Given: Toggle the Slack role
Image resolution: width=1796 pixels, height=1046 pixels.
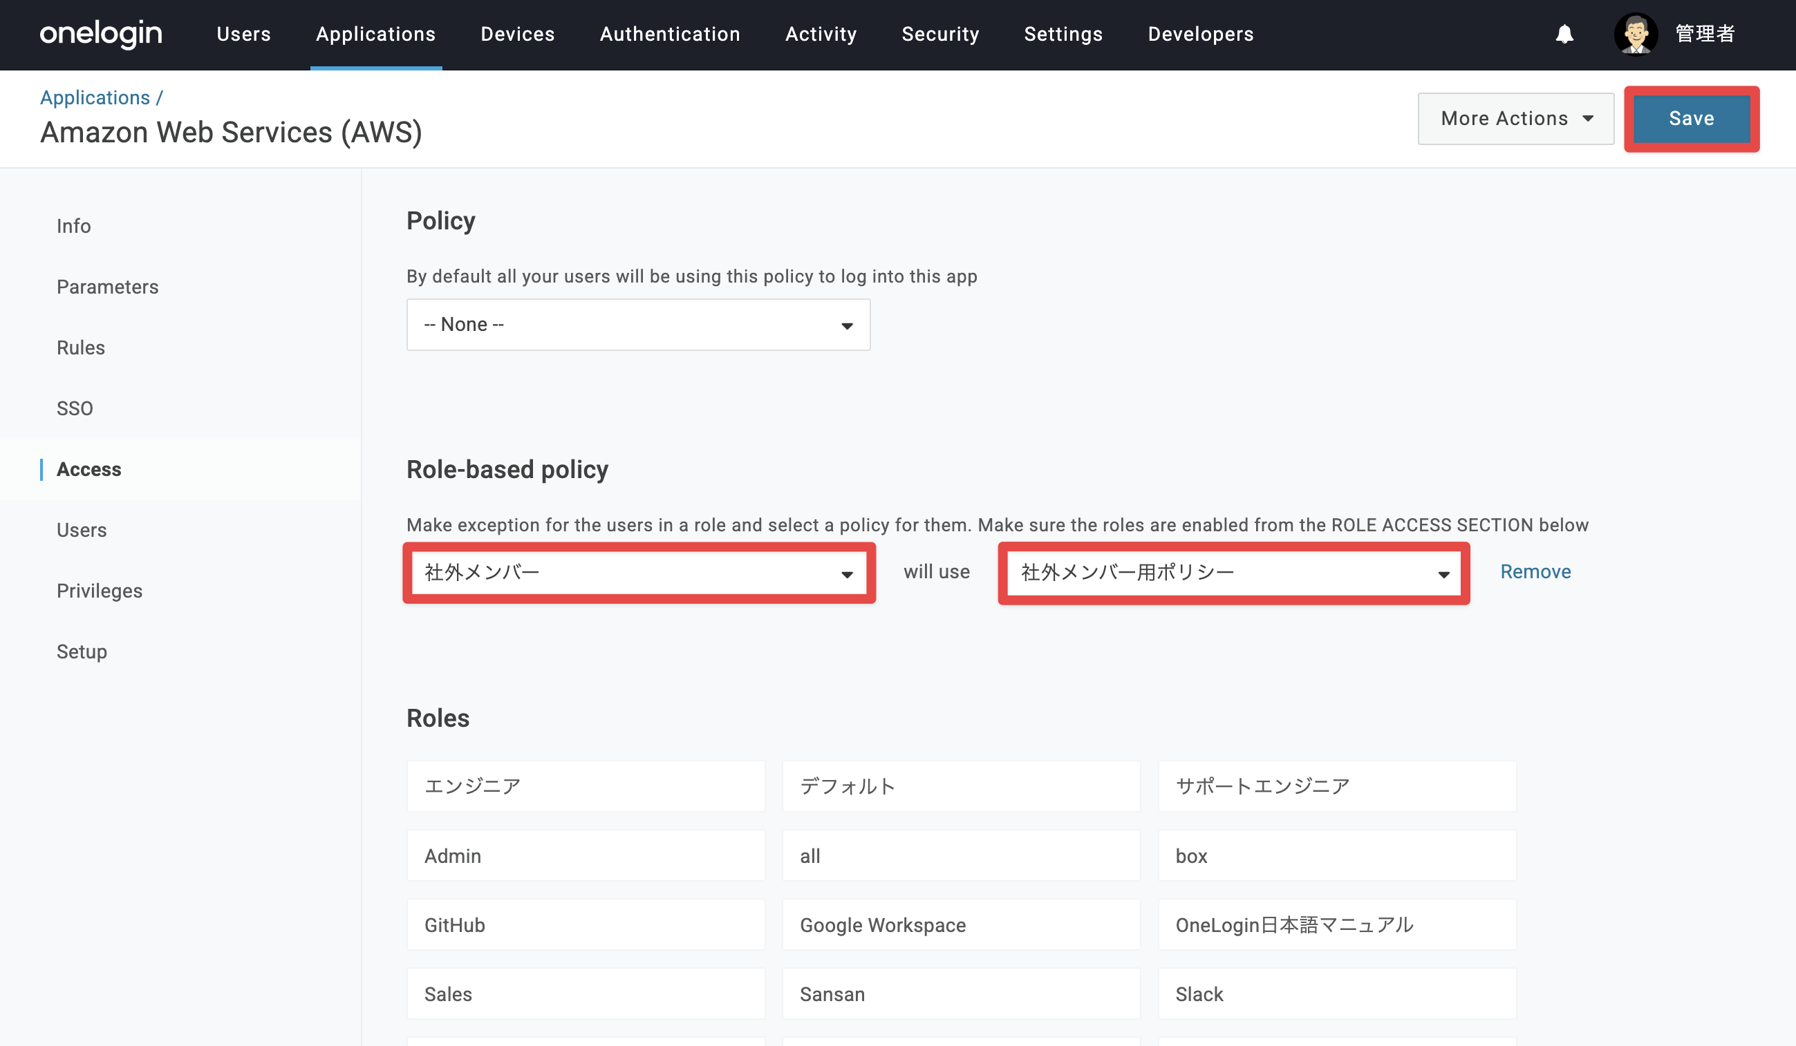Looking at the screenshot, I should (x=1337, y=993).
